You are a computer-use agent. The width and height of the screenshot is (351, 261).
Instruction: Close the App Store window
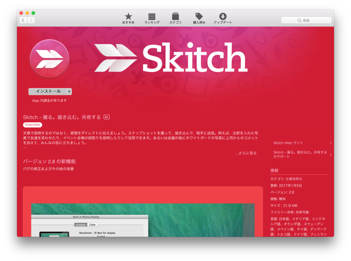[x=21, y=13]
